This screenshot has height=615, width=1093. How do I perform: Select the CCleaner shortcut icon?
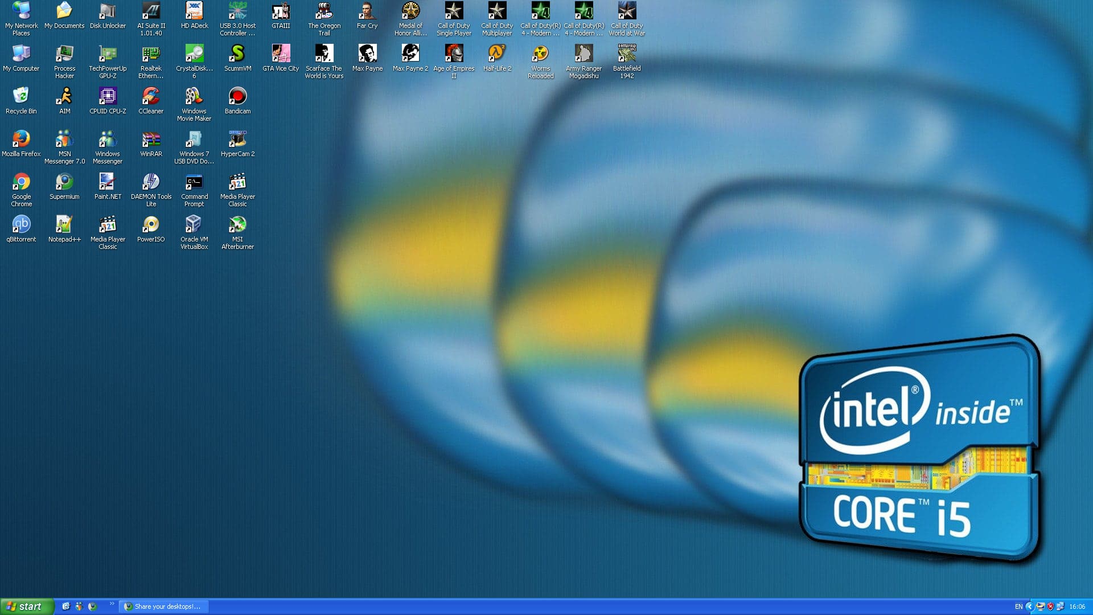(x=151, y=100)
